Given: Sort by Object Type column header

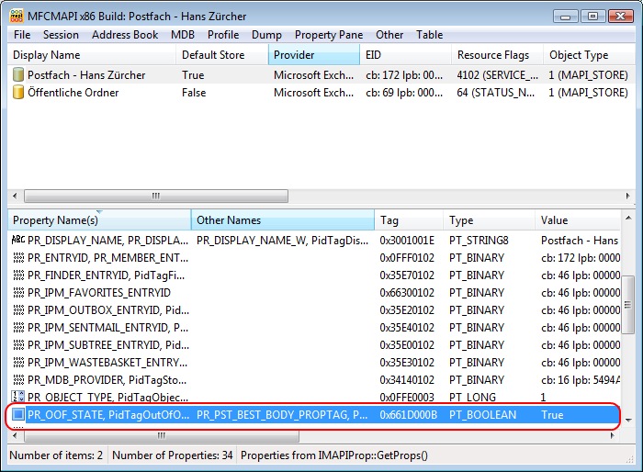Looking at the screenshot, I should point(590,55).
